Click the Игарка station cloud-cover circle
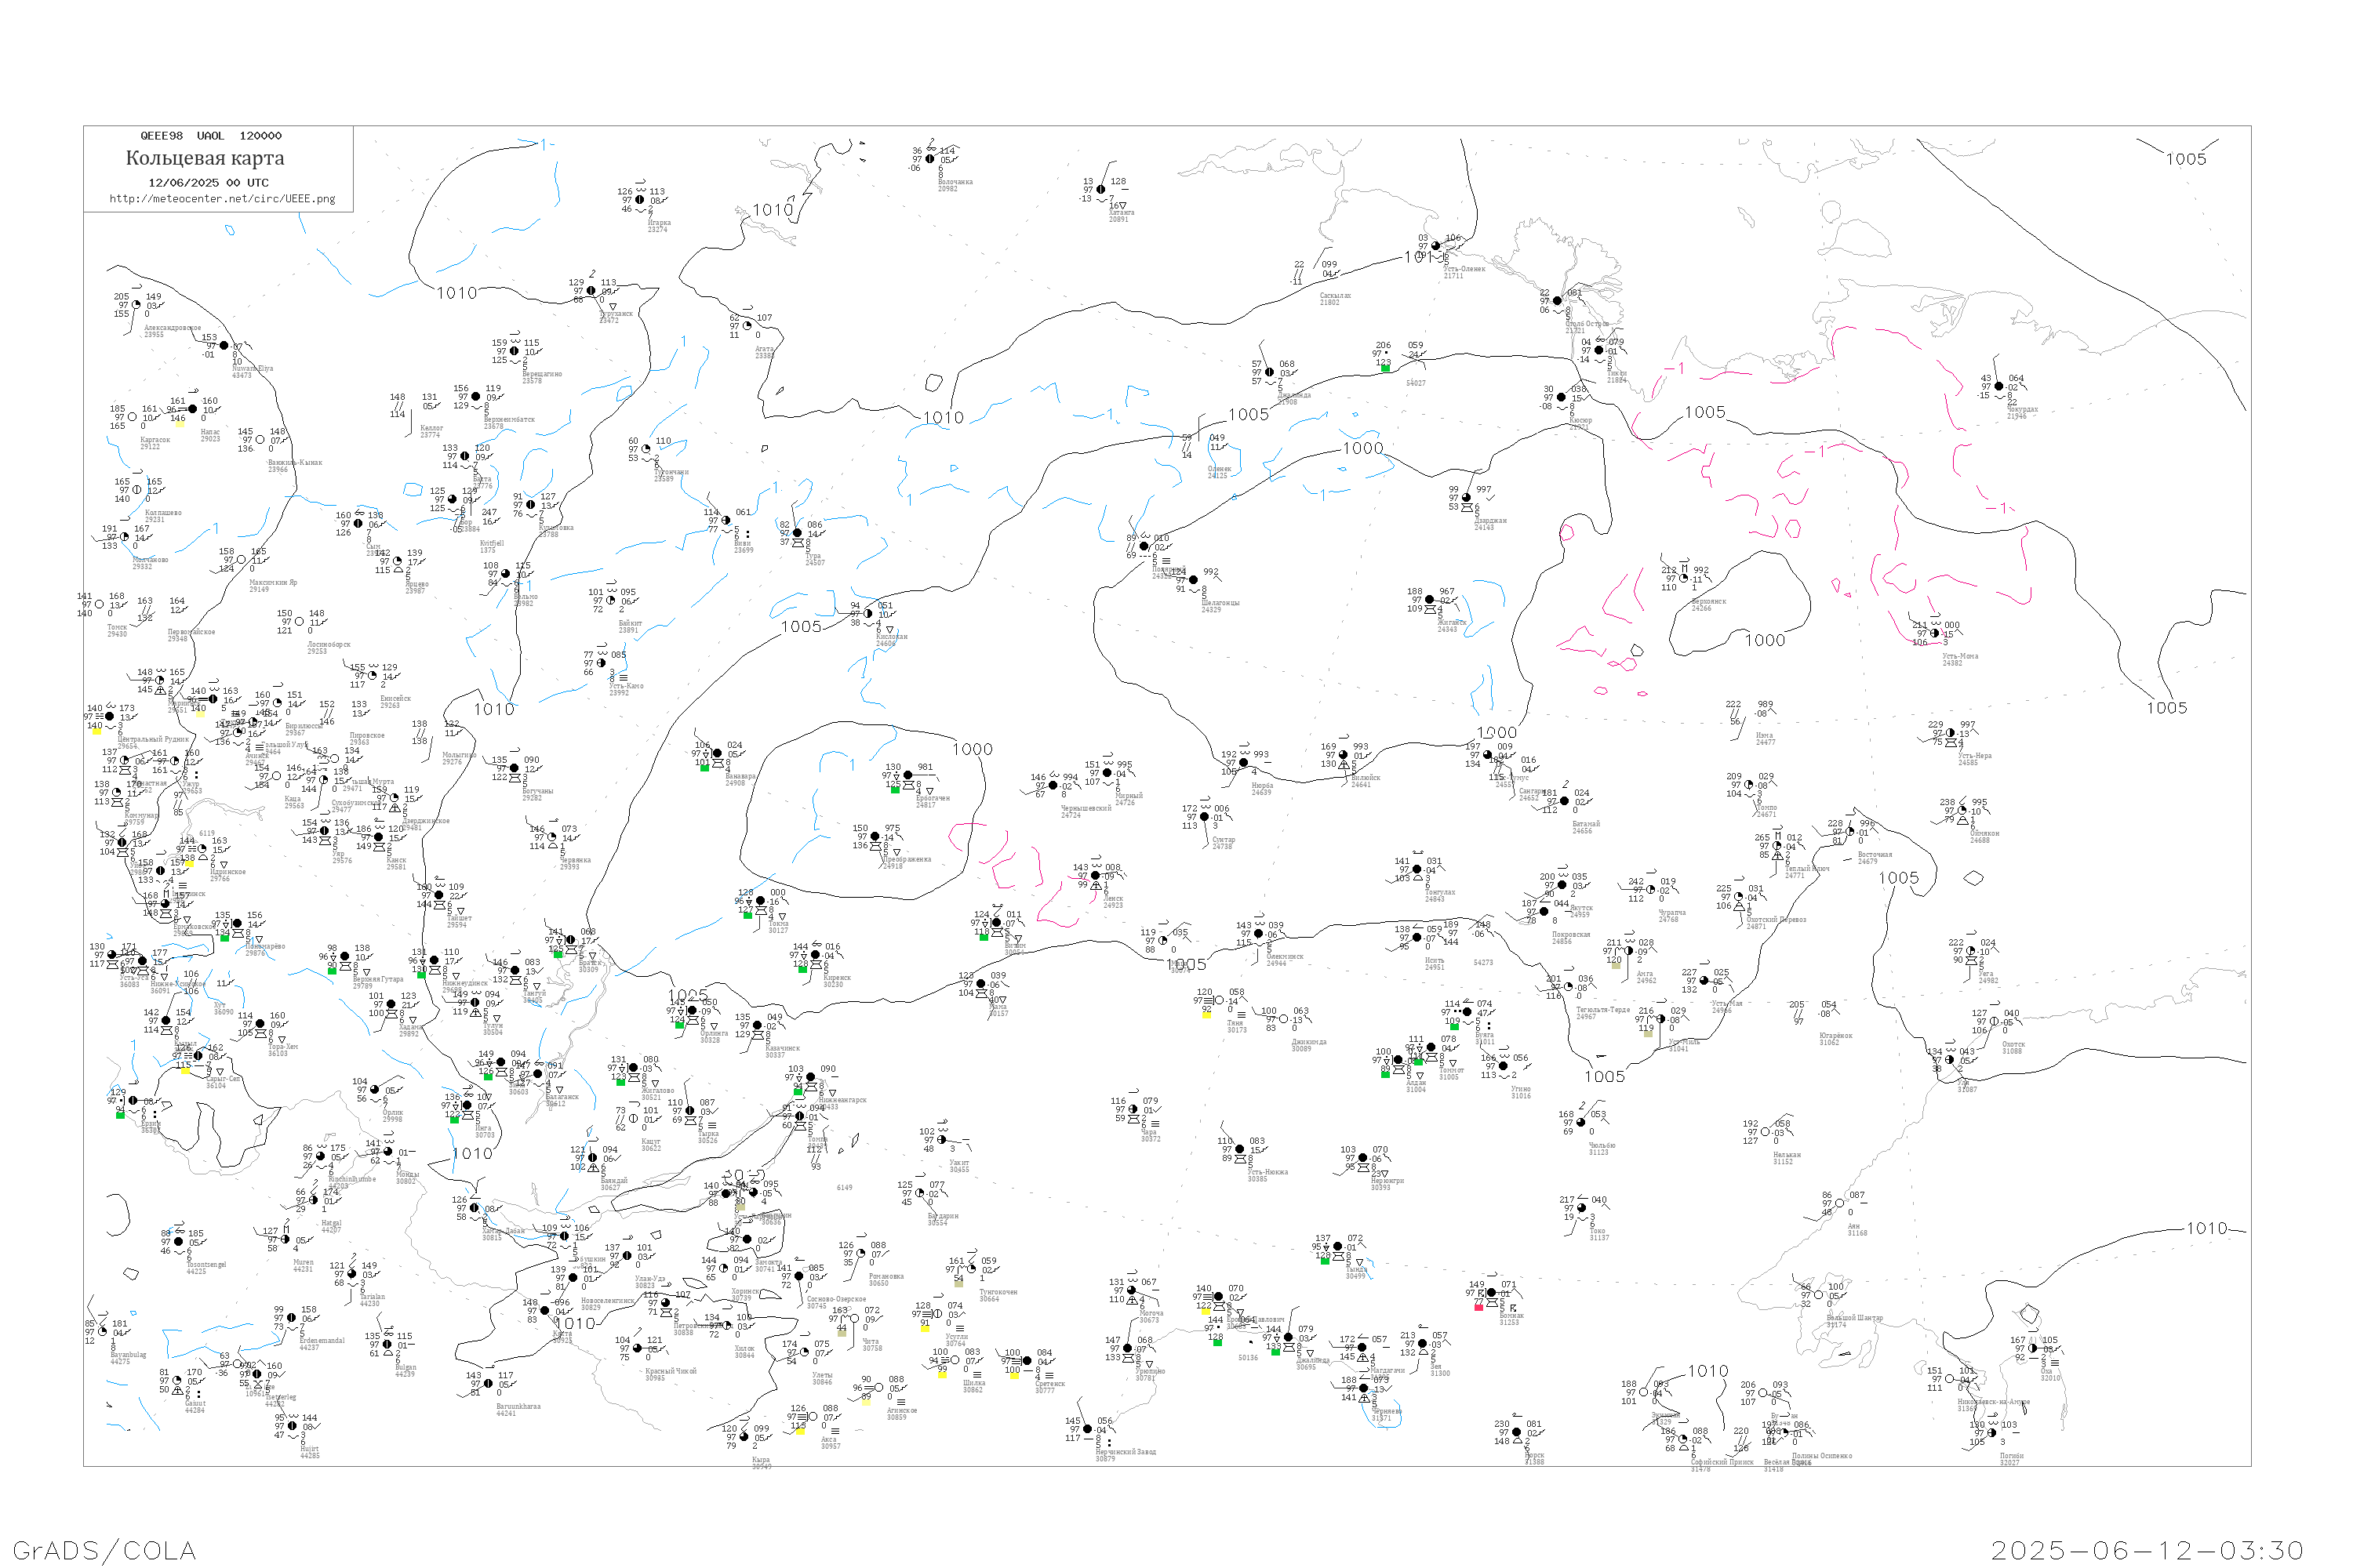 (640, 200)
